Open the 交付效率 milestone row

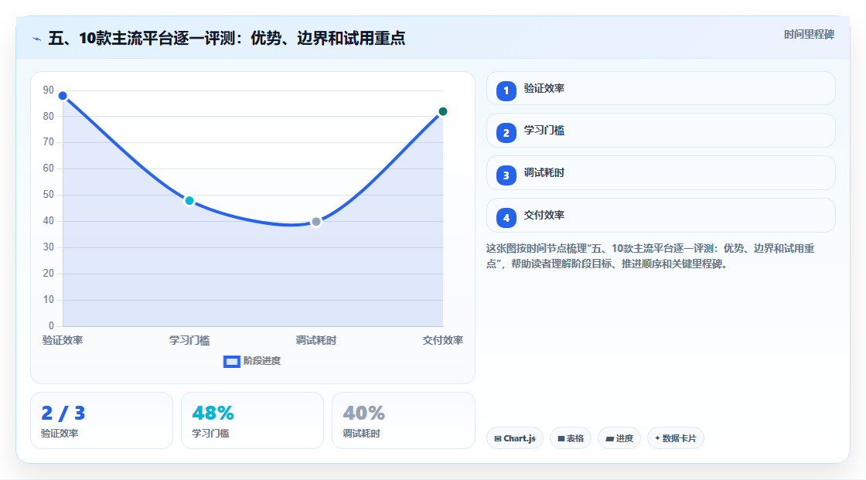tap(660, 216)
